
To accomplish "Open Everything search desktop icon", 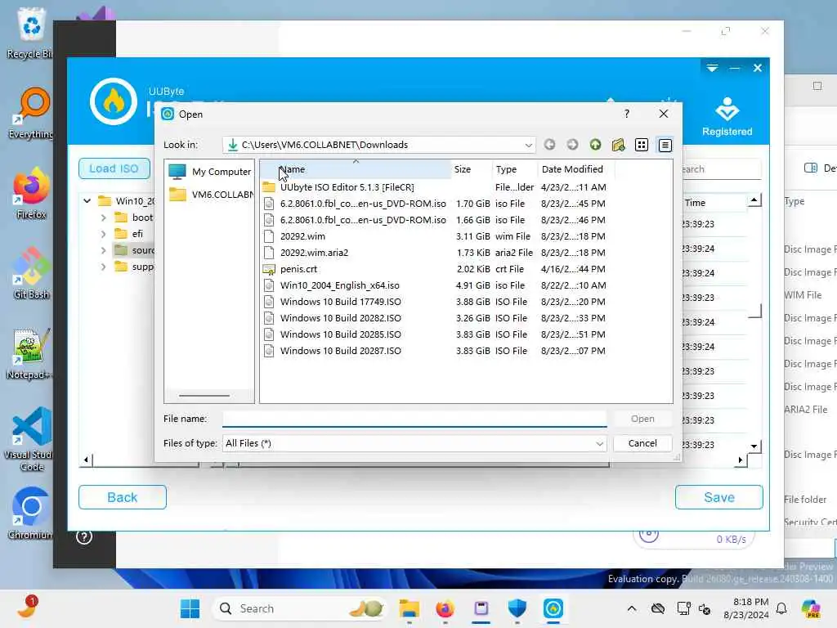I will click(30, 113).
